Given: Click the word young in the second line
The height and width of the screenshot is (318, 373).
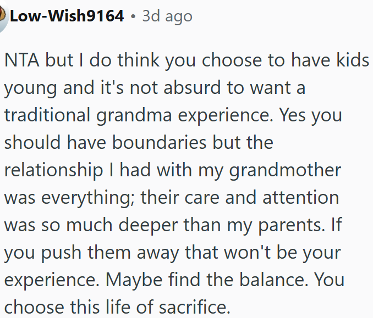Looking at the screenshot, I should coord(30,88).
